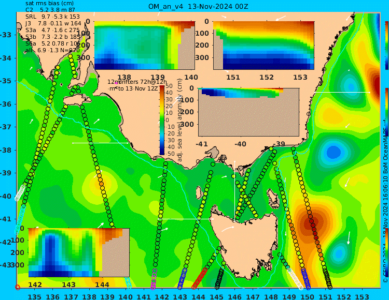Select the S3a 4.7 1.6 c 275 row

(x=52, y=30)
